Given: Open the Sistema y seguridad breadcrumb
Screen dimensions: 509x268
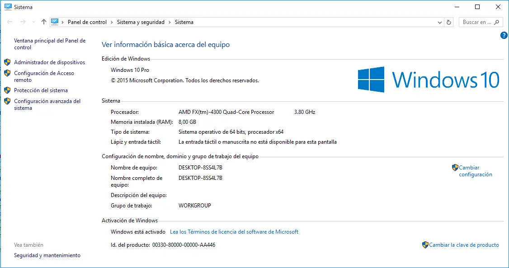Looking at the screenshot, I should pos(141,22).
